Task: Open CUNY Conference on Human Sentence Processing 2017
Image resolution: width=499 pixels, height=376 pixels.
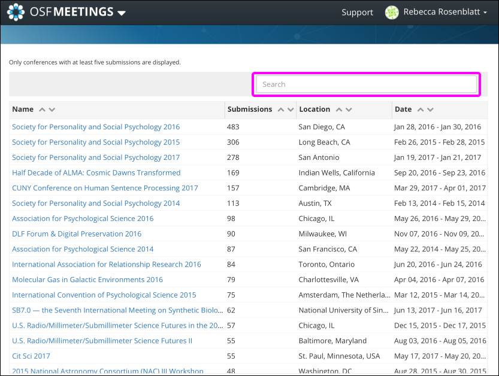Action: pyautogui.click(x=105, y=188)
